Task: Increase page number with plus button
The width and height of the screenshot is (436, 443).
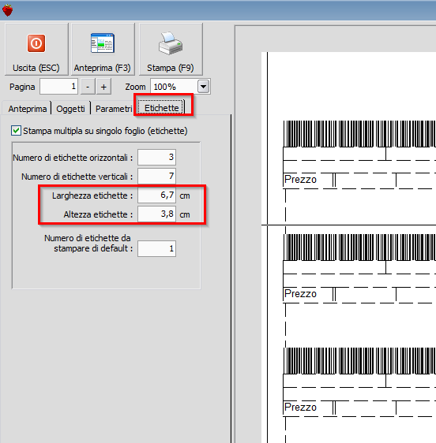Action: [x=103, y=87]
